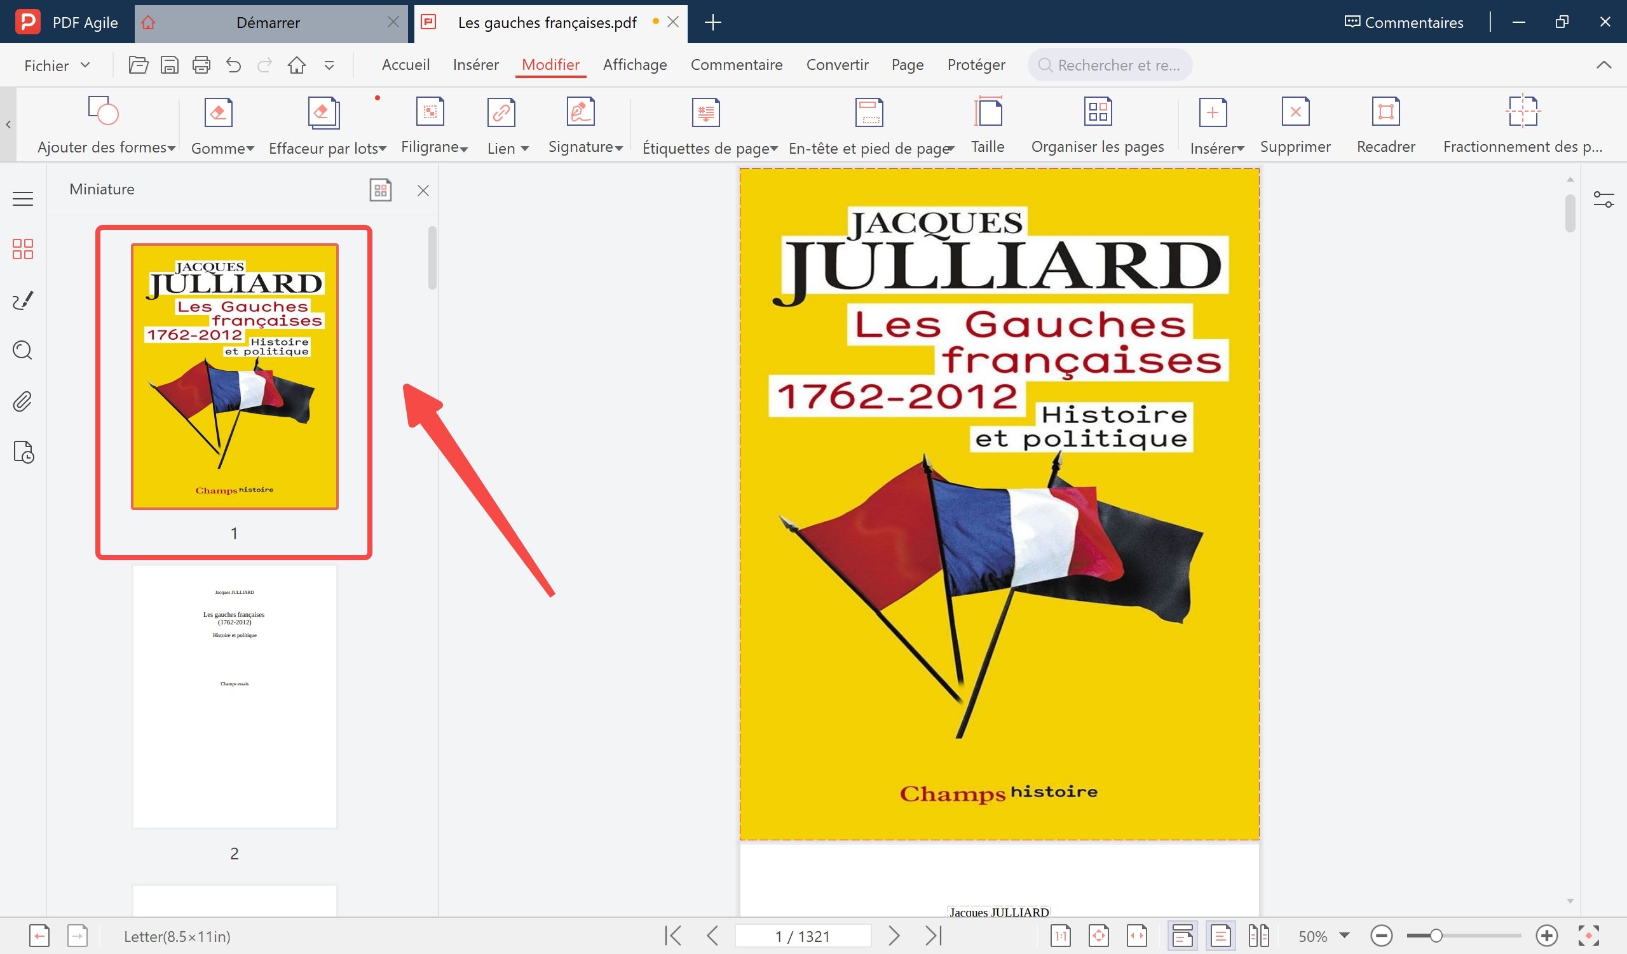The width and height of the screenshot is (1627, 954).
Task: Click the save disk icon
Action: (170, 65)
